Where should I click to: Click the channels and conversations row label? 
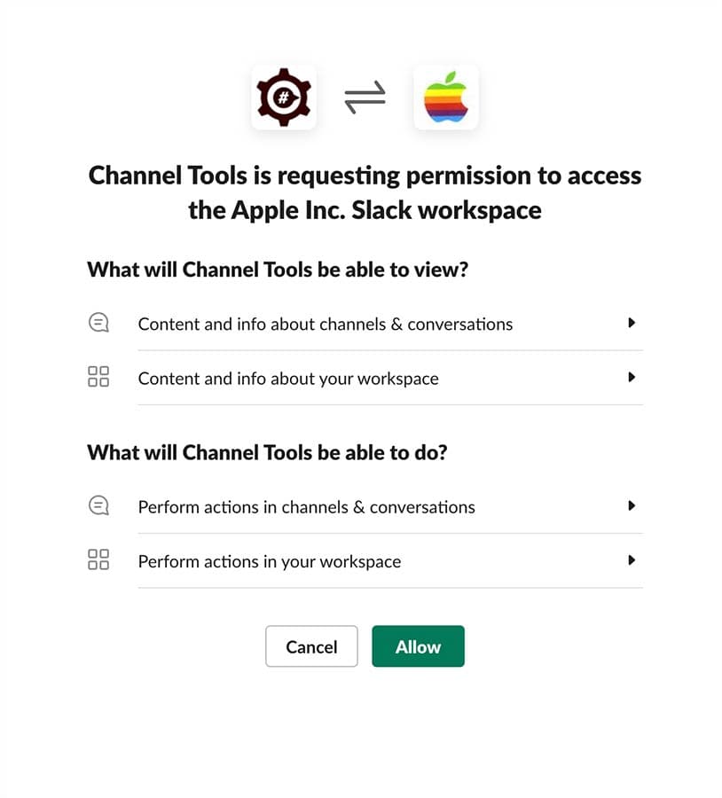(x=326, y=325)
